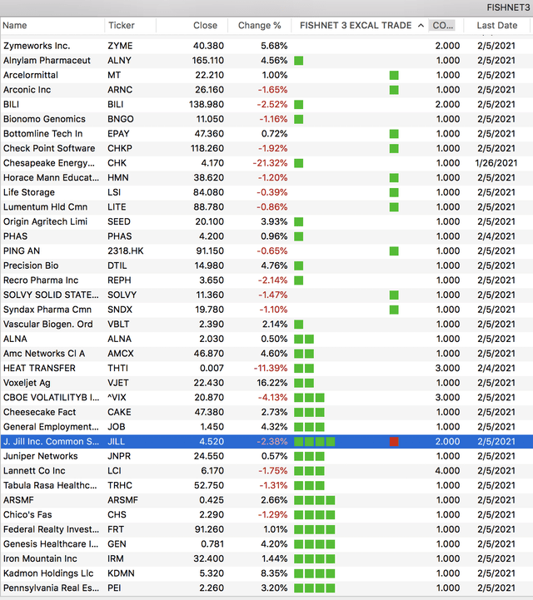Select Life Storage name cell
Screen dimensions: 533x600
click(x=29, y=192)
